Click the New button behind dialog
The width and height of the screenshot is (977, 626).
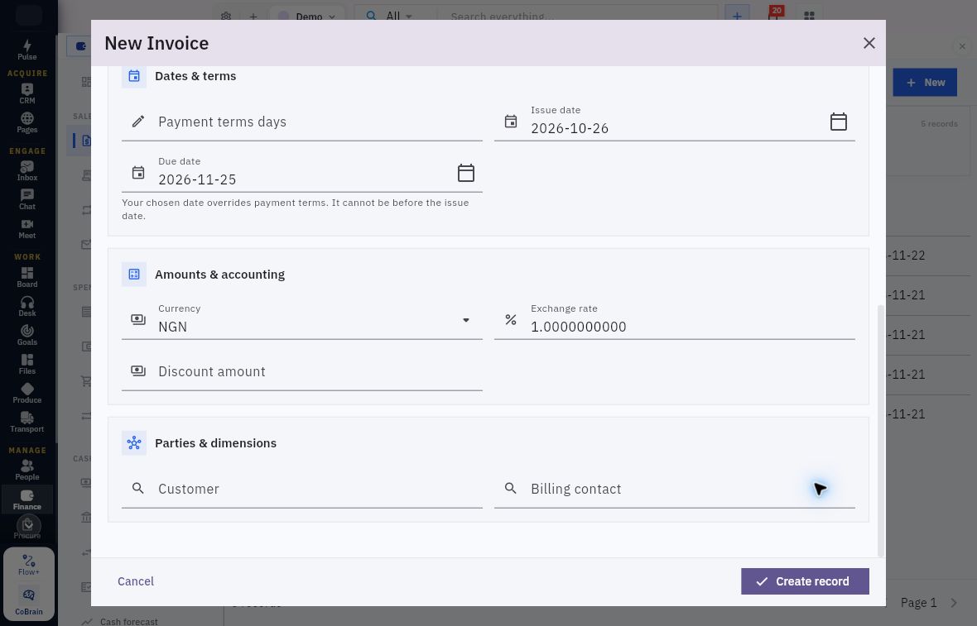925,82
